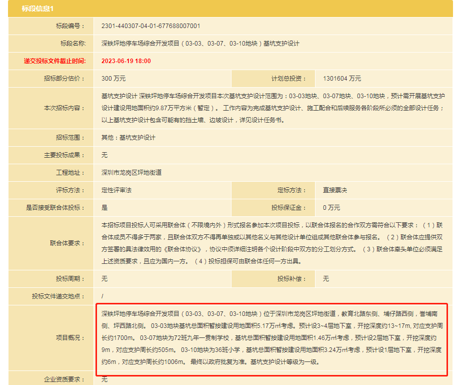Click the 其他：基坑支护设计 scope value

pos(128,138)
